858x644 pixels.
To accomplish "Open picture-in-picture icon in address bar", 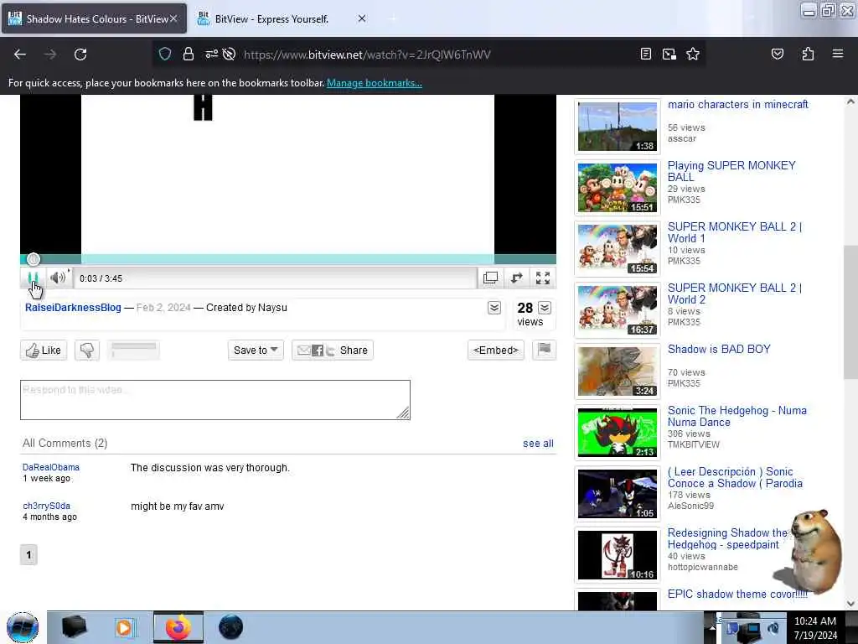I will coord(669,54).
